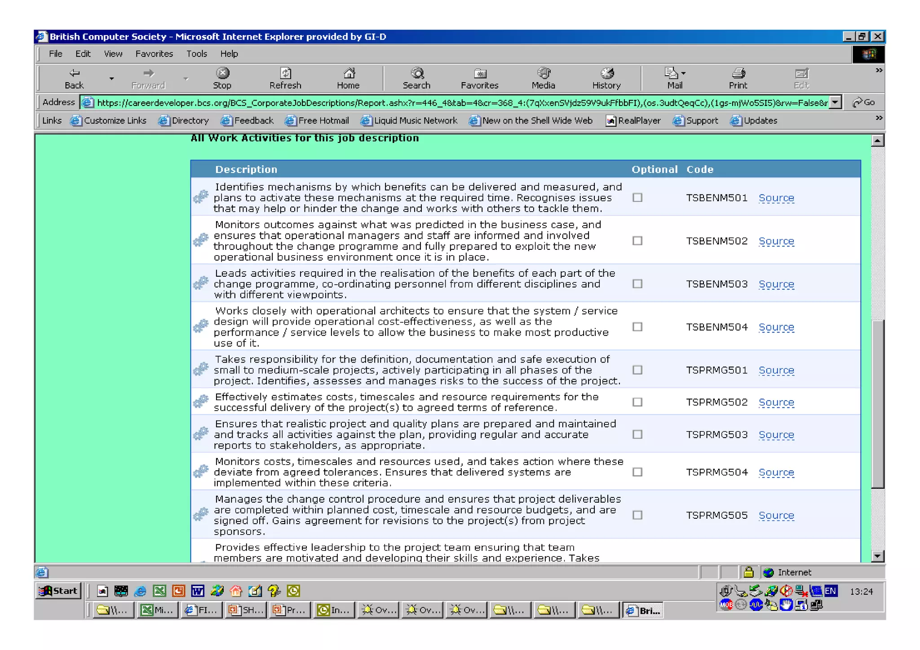Screen dimensions: 920x650
Task: Click the vertical scrollbar thumb
Action: [x=877, y=404]
